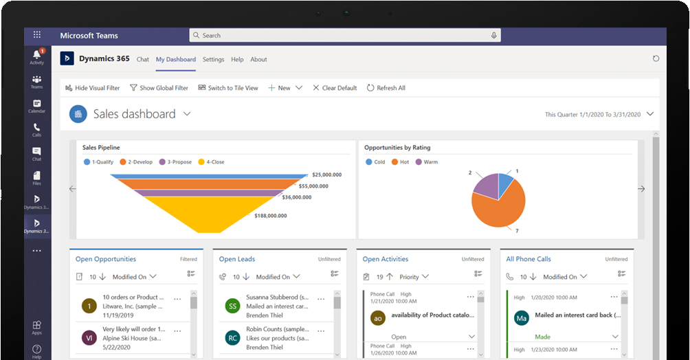This screenshot has width=690, height=360.
Task: Show next chart with right arrow
Action: click(x=641, y=189)
